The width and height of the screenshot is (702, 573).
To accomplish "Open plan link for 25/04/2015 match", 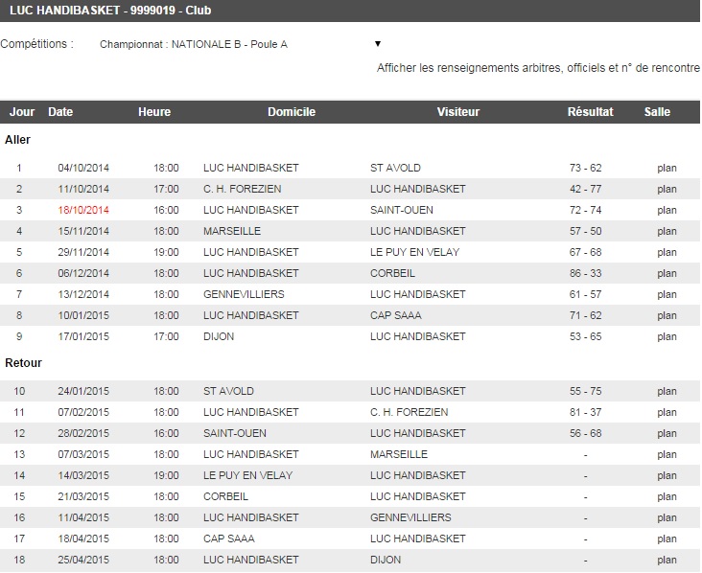I will point(667,560).
